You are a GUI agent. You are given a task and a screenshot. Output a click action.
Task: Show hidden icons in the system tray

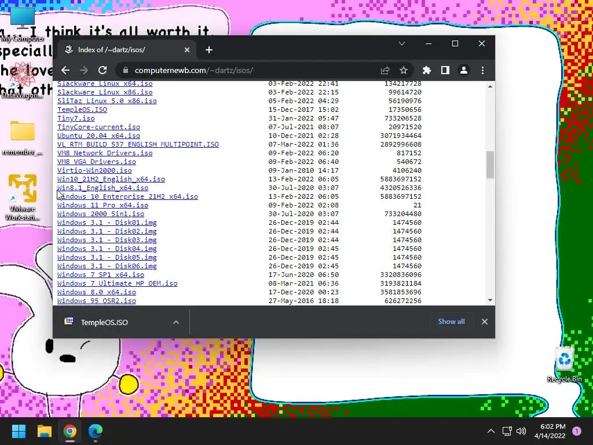coord(491,431)
